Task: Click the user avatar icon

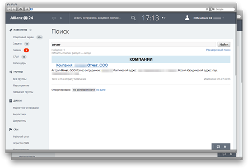Action: (x=187, y=18)
